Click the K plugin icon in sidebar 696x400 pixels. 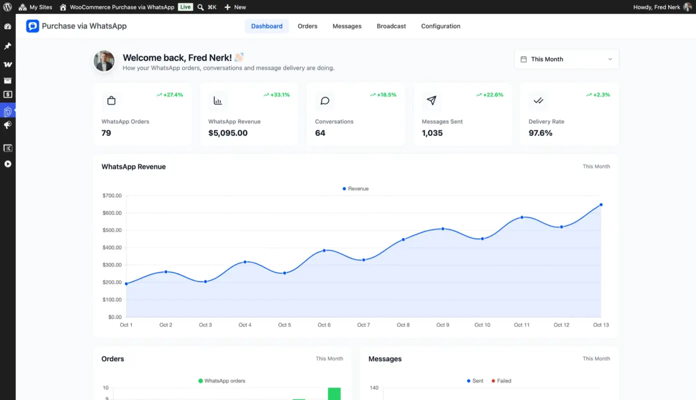point(7,148)
